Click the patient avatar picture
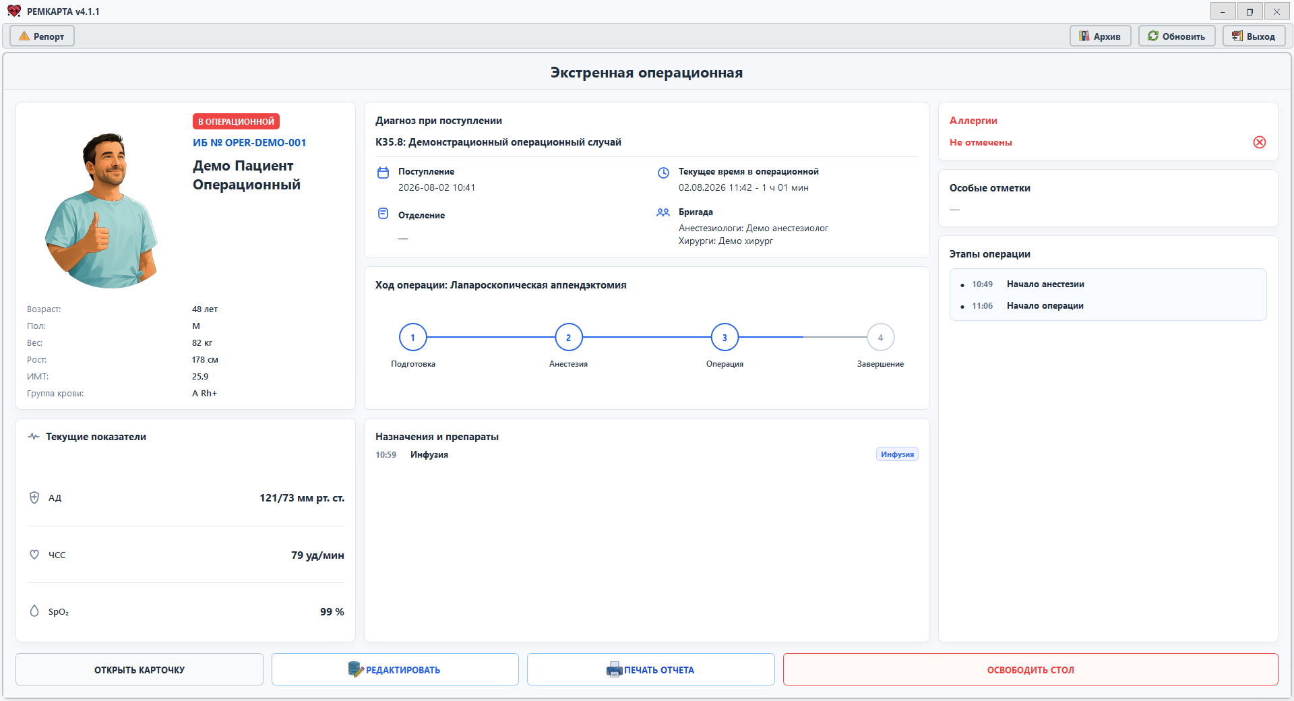This screenshot has width=1294, height=701. [102, 210]
